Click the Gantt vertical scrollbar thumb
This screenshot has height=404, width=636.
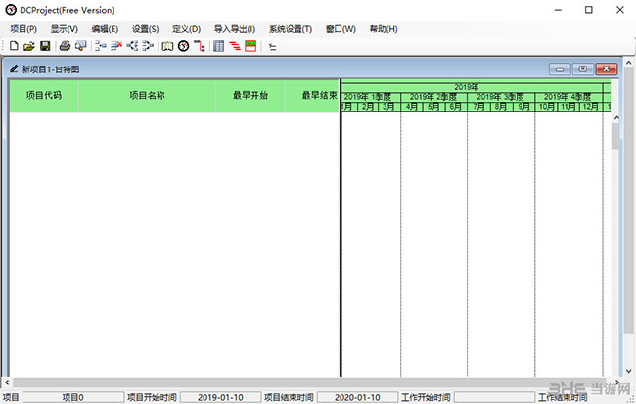click(x=615, y=136)
